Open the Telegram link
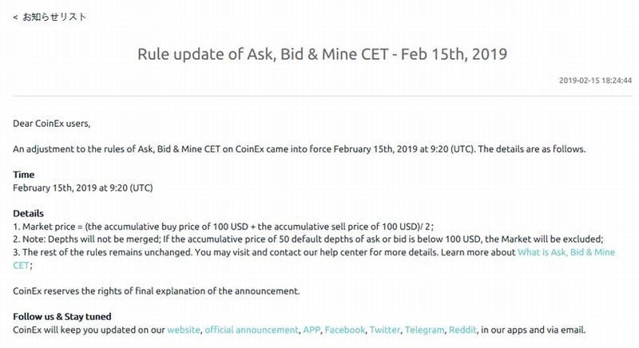Viewport: 639px width, 348px height. pos(424,330)
